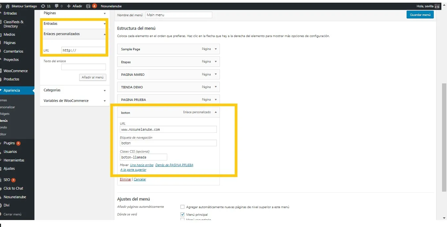
Task: Click the Cerrar menú collapse icon
Action: pyautogui.click(x=1, y=214)
